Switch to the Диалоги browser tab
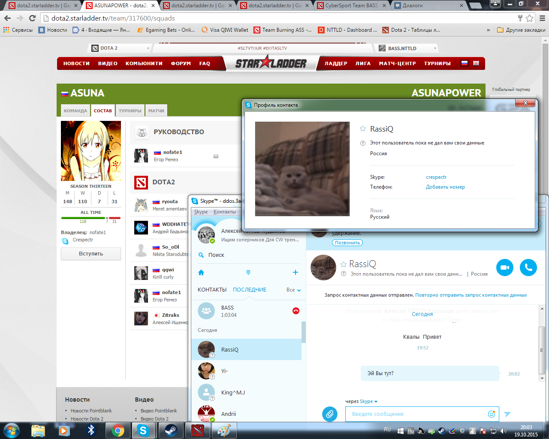The height and width of the screenshot is (439, 549). coord(429,6)
